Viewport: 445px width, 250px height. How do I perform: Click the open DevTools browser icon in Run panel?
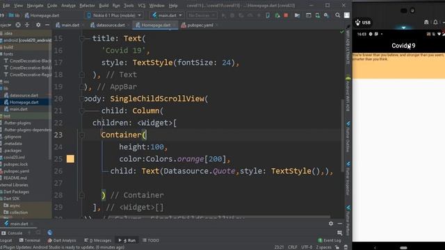(x=50, y=233)
